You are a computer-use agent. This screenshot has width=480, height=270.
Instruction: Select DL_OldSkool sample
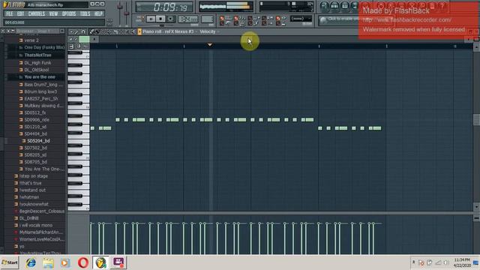click(37, 70)
